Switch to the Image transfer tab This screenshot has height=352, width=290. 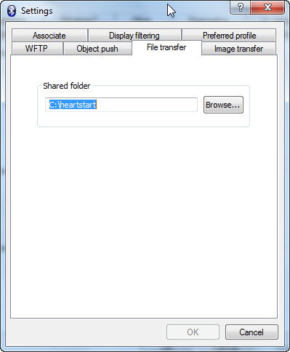pos(238,49)
